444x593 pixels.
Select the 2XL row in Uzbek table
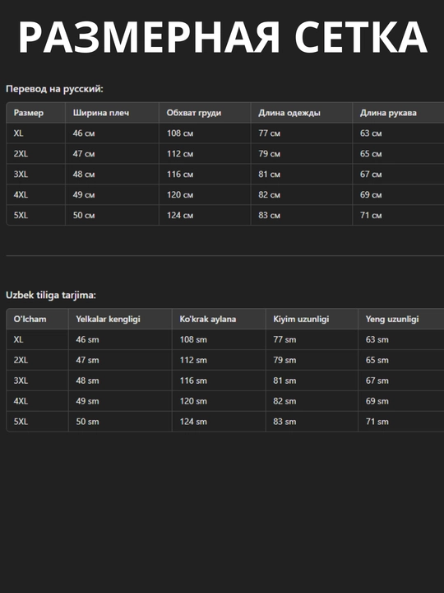[225, 360]
